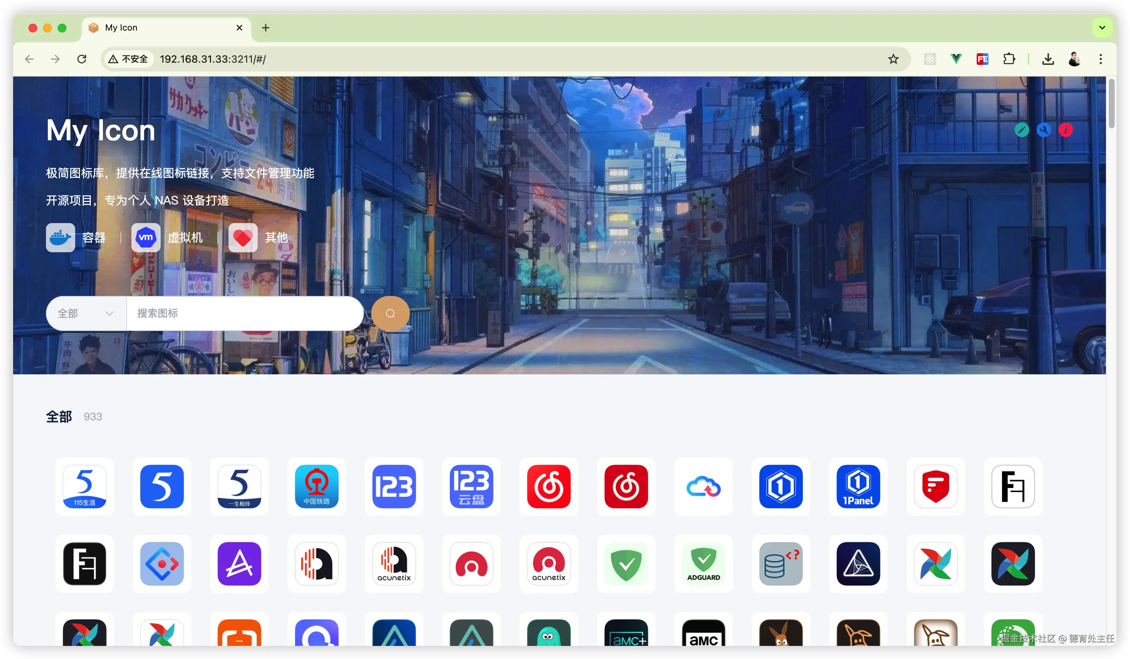Click the orange search button

click(390, 313)
